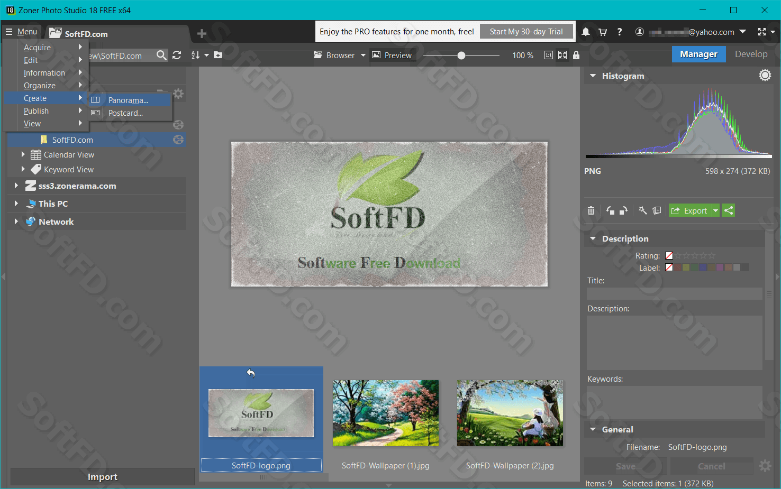Open the View submenu
Screen dimensions: 781x489
pyautogui.click(x=46, y=123)
